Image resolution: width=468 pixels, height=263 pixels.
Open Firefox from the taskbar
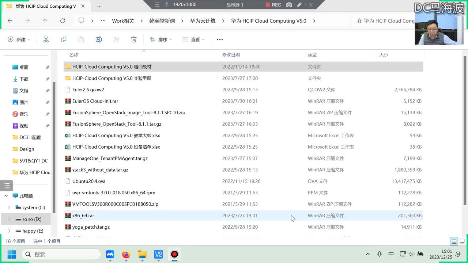click(x=126, y=254)
